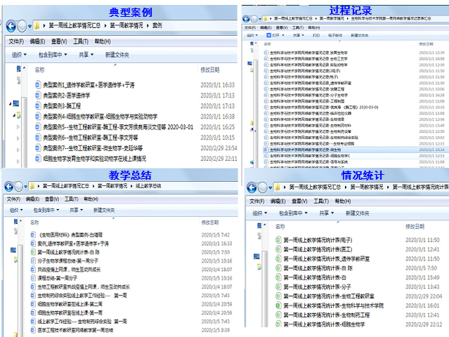Click Back arrow in 典型案例 window
This screenshot has width=449, height=337.
tap(11, 26)
